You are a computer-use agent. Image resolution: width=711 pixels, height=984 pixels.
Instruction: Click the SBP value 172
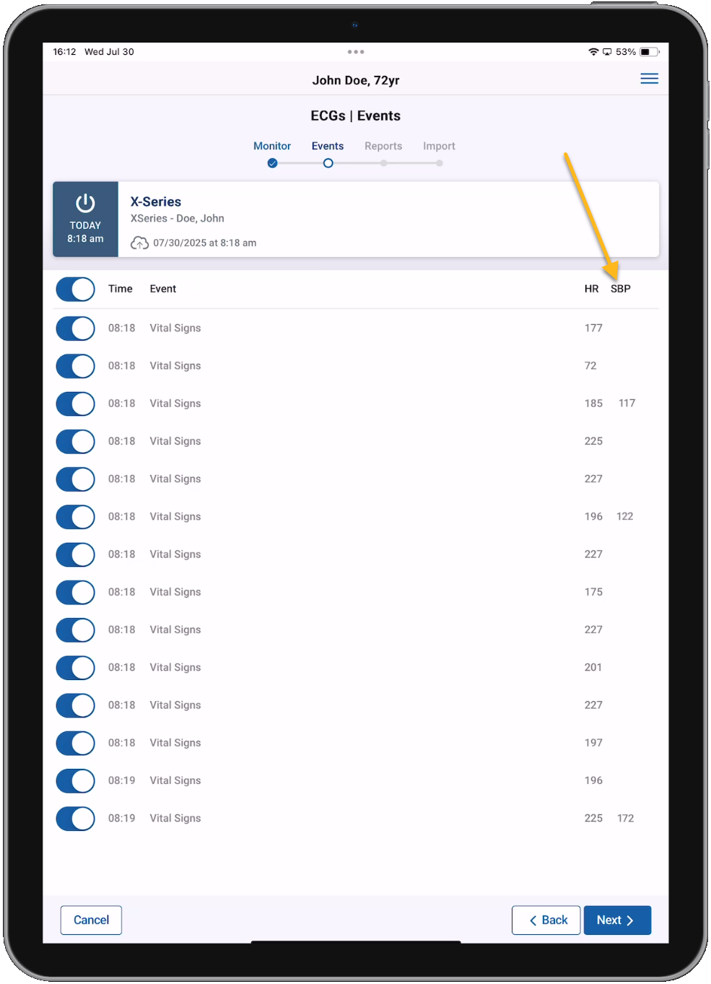coord(626,818)
